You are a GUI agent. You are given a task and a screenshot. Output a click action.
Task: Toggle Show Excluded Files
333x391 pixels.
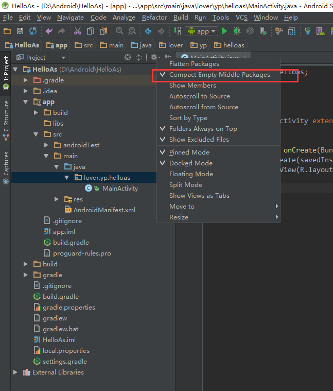coord(218,140)
